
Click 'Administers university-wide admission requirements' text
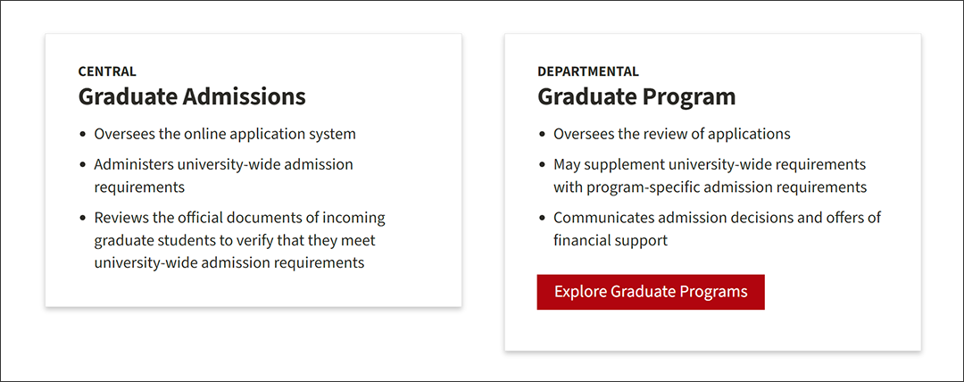pos(224,175)
